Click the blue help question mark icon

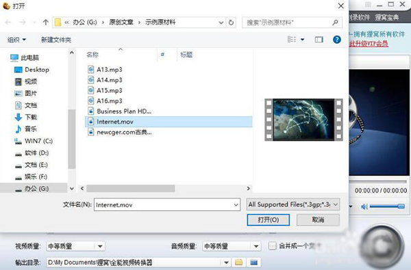click(337, 40)
